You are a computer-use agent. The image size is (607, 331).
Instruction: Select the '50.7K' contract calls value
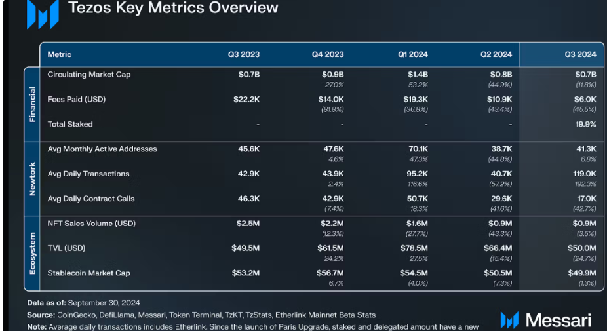[418, 199]
